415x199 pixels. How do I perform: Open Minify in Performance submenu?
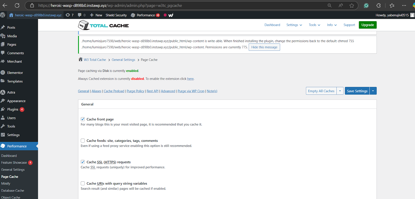click(x=6, y=183)
